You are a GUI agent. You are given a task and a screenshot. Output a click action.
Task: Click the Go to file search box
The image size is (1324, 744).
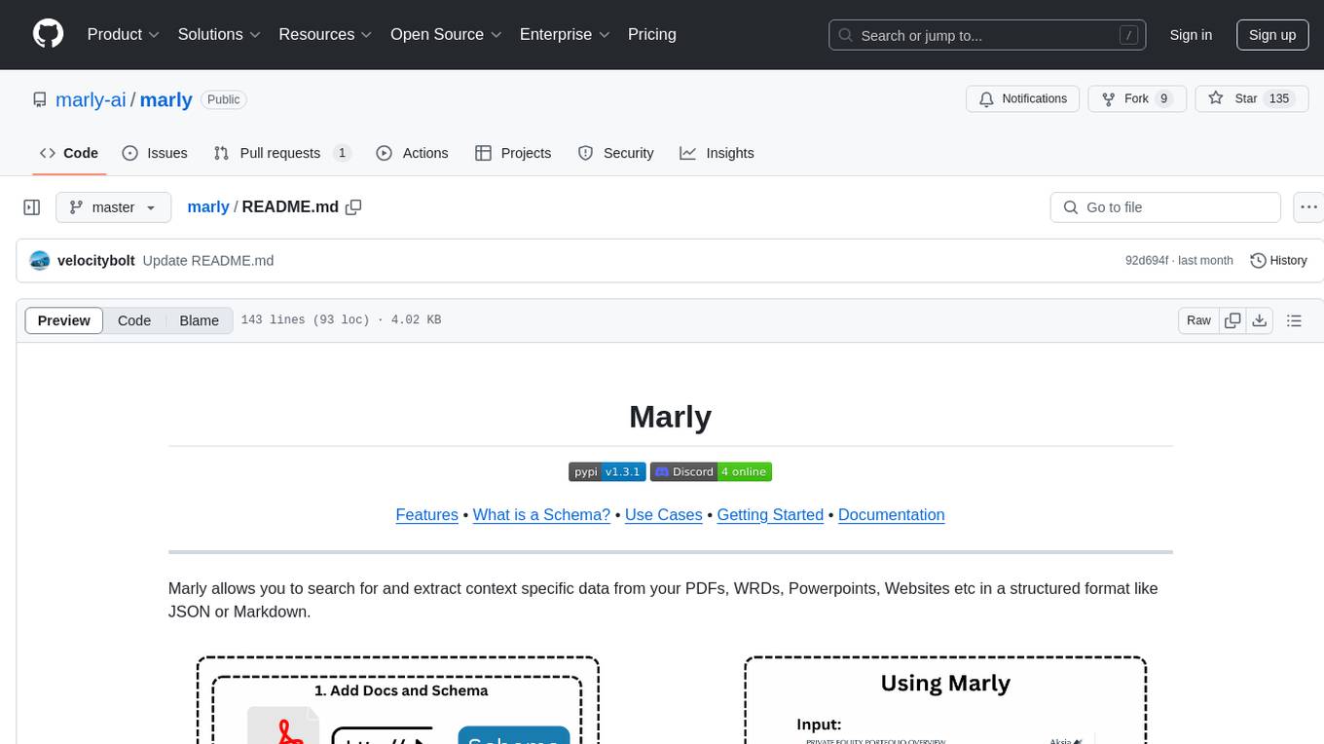coord(1165,207)
